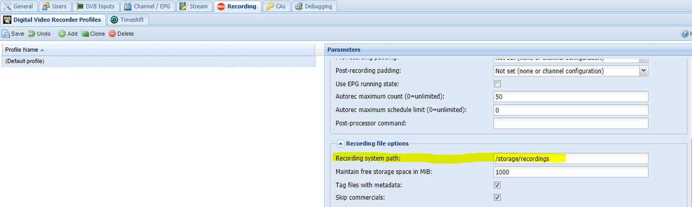Click Autorec maximum schedule limit field
The height and width of the screenshot is (207, 692).
571,110
